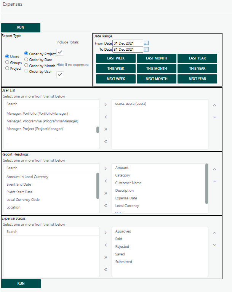The width and height of the screenshot is (232, 292).
Task: Remove selected status with Expense Status left arrow
Action: pyautogui.click(x=106, y=245)
